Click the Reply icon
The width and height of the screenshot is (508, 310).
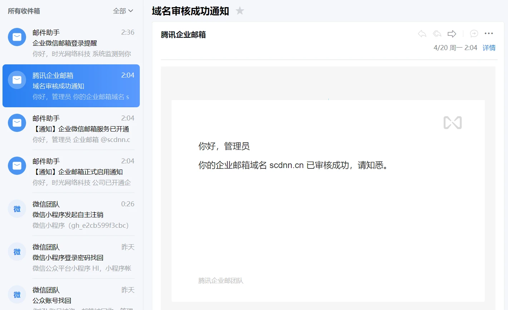point(422,33)
